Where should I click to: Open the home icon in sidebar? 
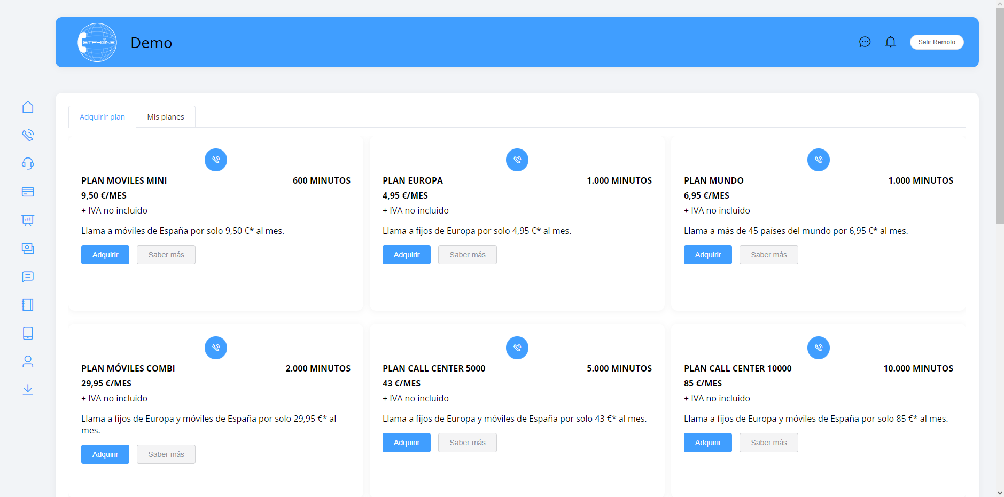(28, 107)
